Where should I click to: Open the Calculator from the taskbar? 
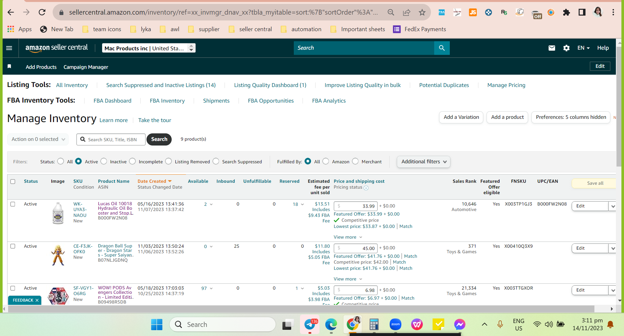click(374, 324)
